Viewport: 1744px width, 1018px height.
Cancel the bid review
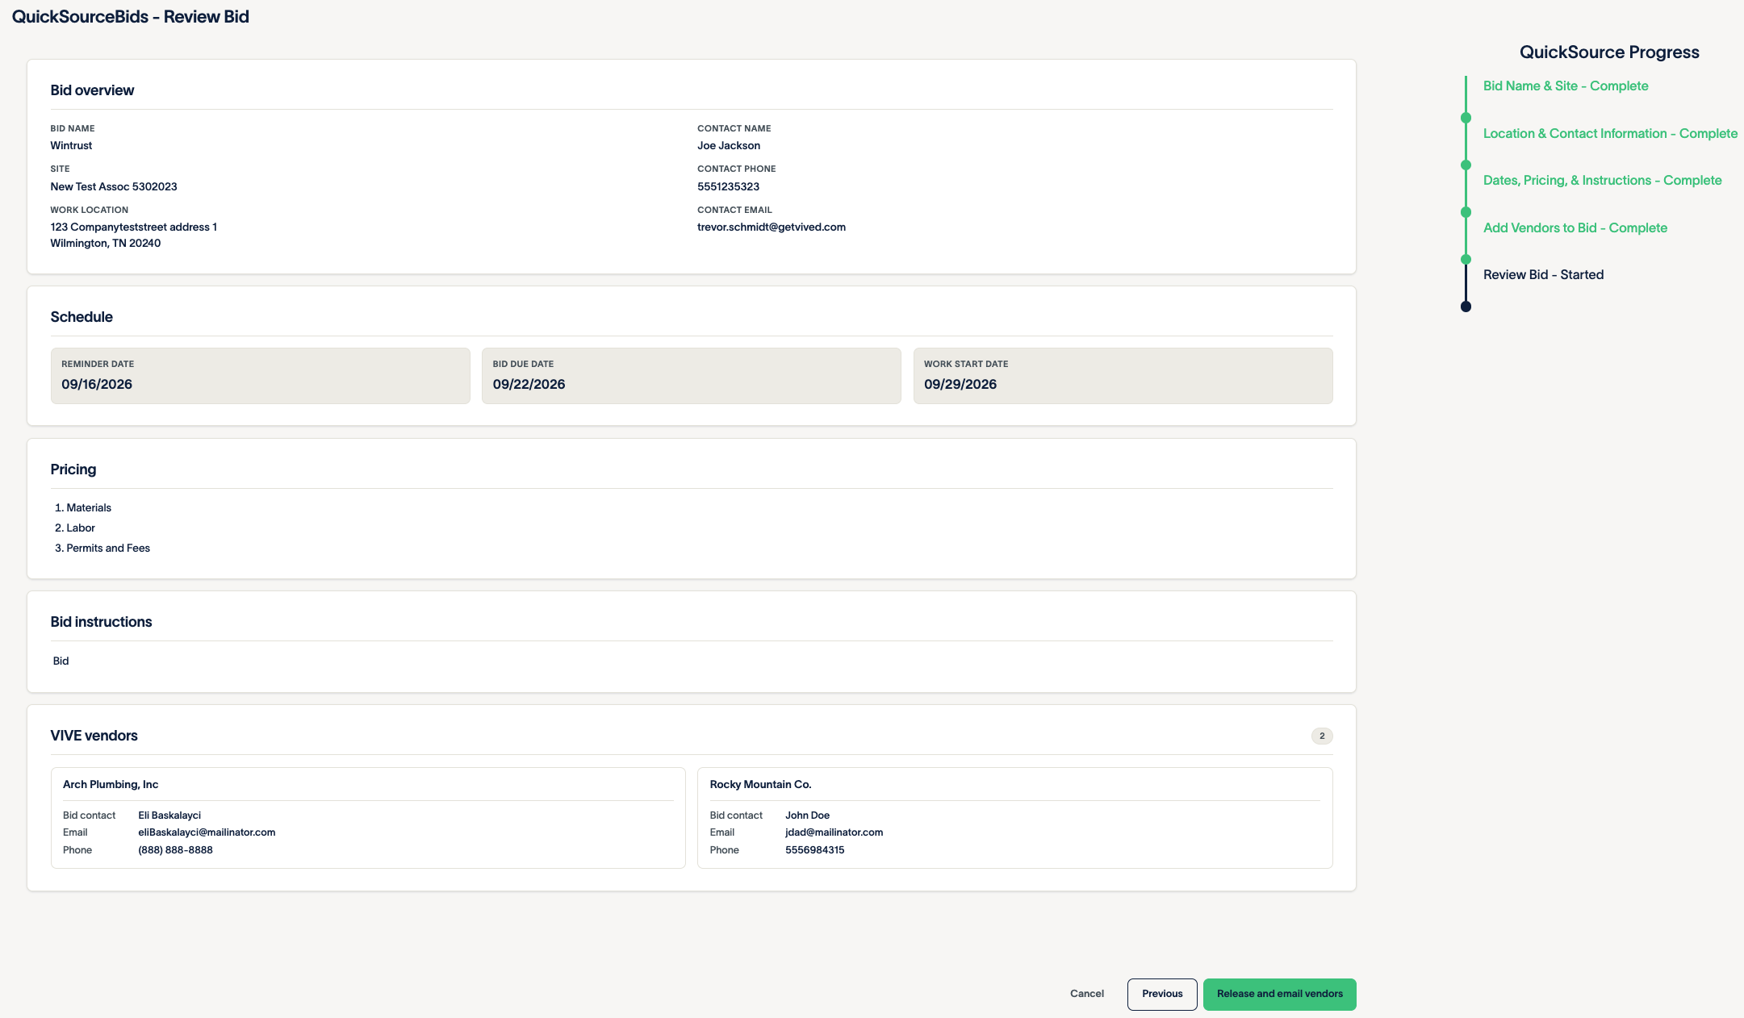tap(1086, 994)
